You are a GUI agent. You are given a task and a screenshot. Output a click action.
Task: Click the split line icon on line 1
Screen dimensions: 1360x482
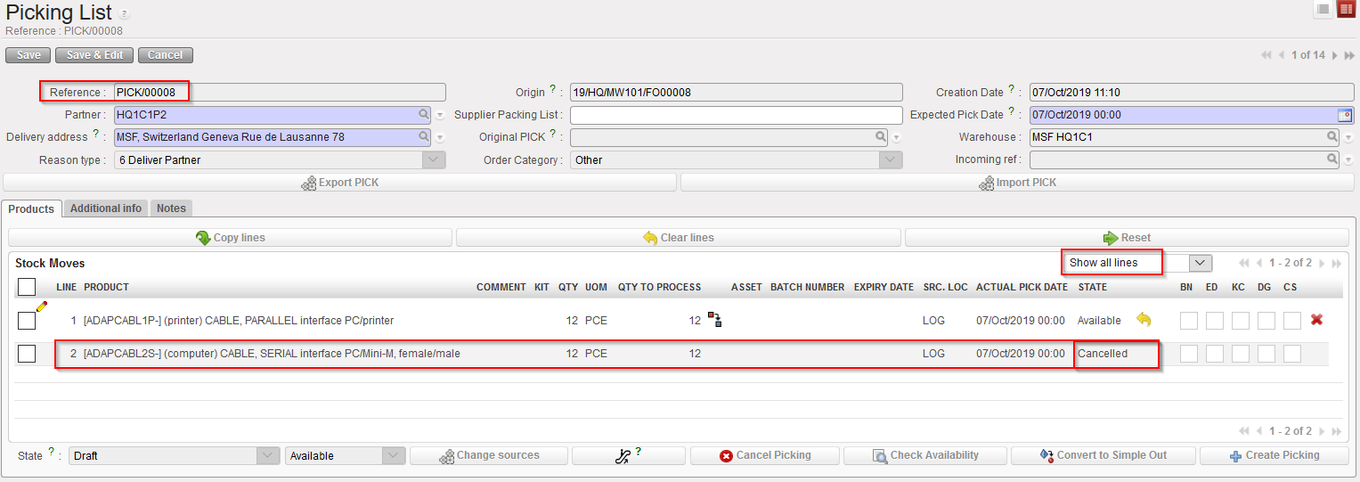pyautogui.click(x=713, y=319)
